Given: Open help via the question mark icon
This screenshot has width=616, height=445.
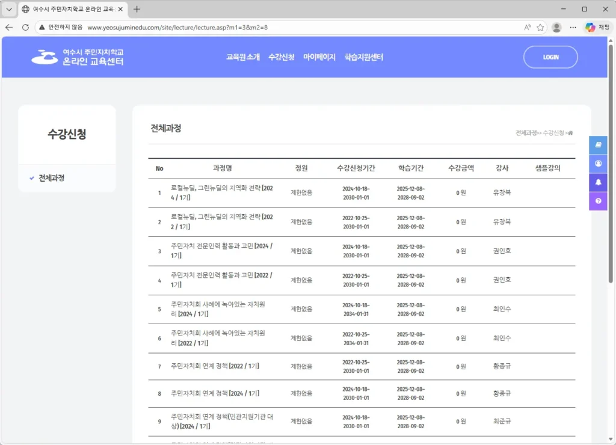Looking at the screenshot, I should [x=598, y=200].
